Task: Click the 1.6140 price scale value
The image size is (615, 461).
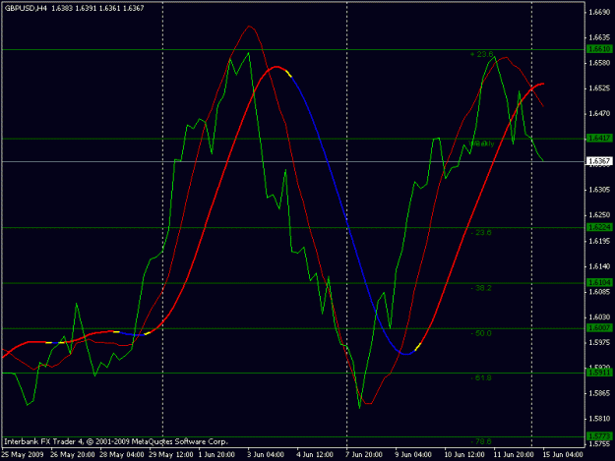Action: pos(600,266)
